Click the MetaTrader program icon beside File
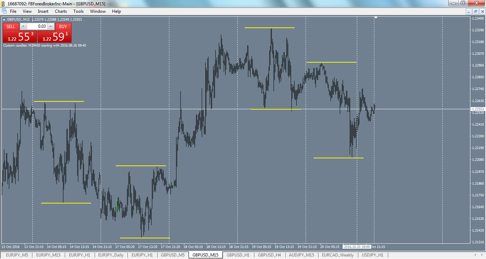 [5, 11]
